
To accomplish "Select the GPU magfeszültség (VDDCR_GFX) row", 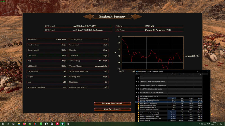I will coord(169,104).
